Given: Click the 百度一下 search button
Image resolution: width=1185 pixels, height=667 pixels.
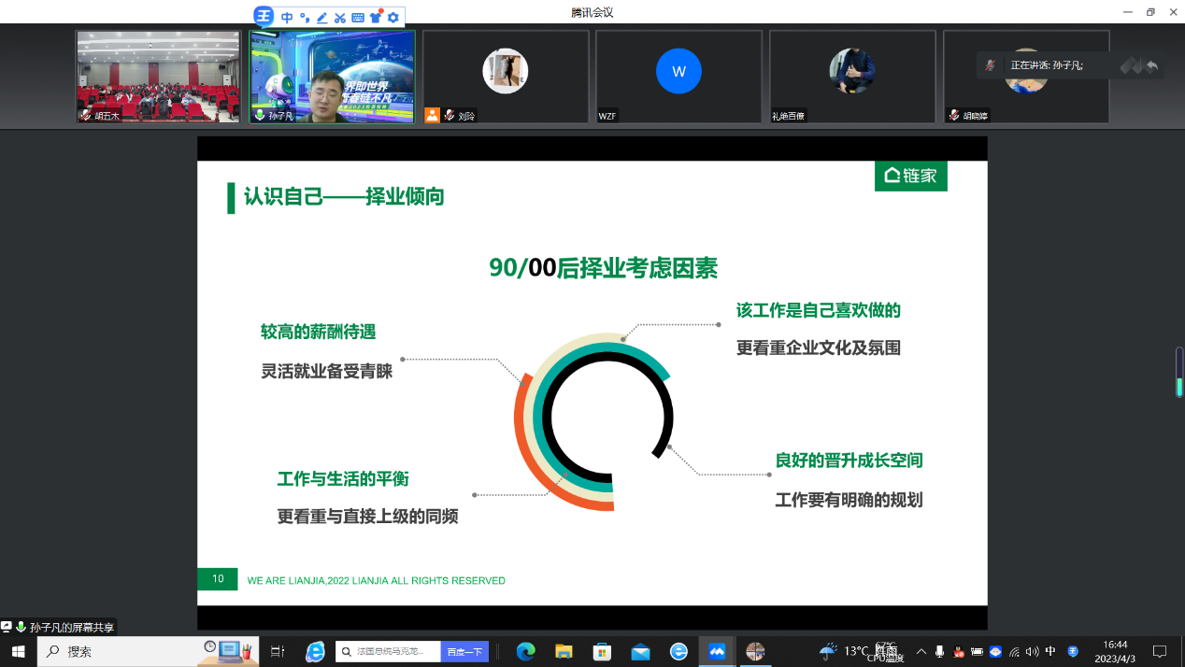Looking at the screenshot, I should click(x=464, y=651).
